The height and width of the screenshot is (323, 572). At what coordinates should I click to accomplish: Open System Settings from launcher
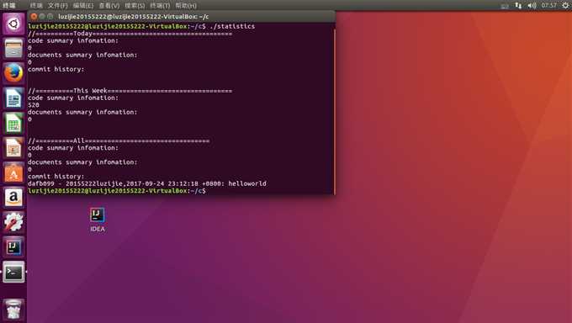pyautogui.click(x=13, y=222)
